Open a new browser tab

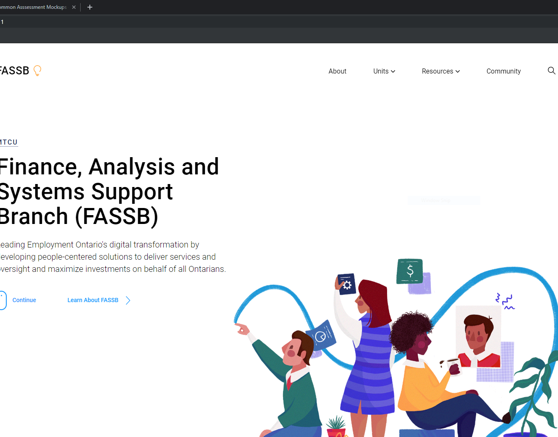[x=89, y=7]
